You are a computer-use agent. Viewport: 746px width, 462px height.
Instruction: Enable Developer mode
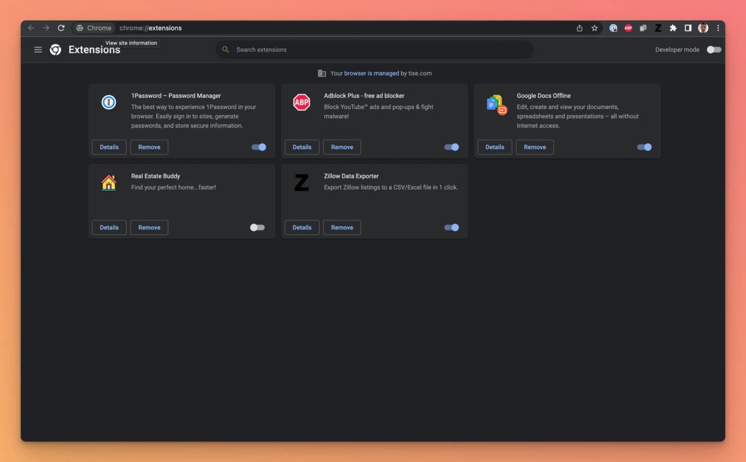tap(714, 49)
